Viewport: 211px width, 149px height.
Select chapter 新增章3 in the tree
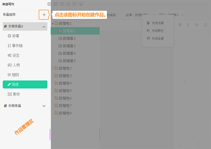point(69,46)
